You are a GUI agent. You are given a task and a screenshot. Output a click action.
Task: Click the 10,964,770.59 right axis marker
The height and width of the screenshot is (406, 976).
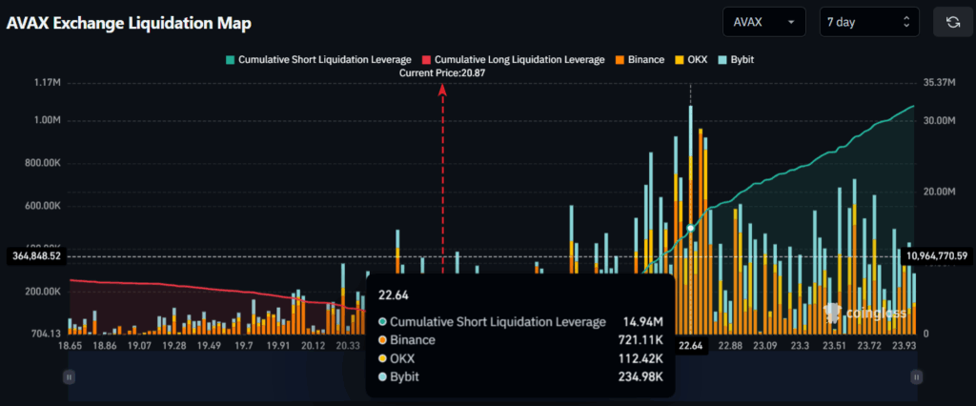(x=938, y=256)
